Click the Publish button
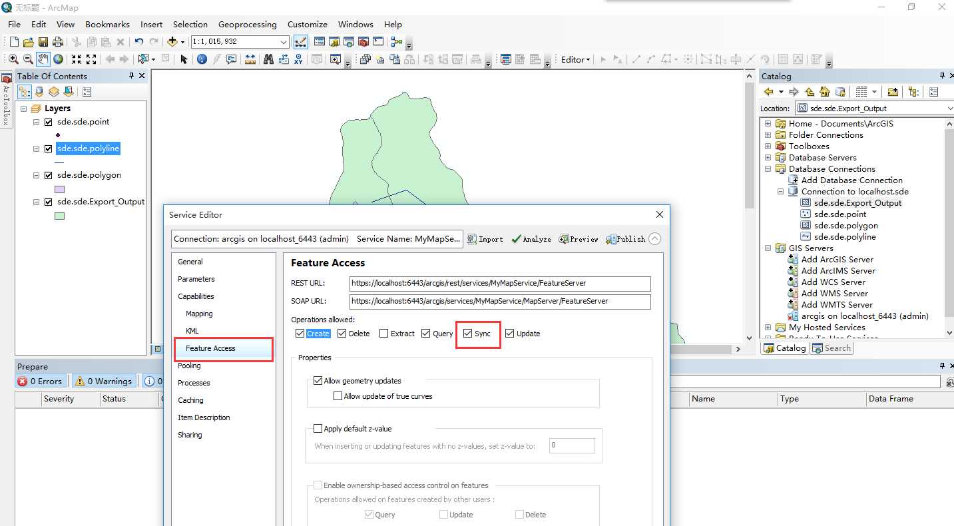 (625, 239)
